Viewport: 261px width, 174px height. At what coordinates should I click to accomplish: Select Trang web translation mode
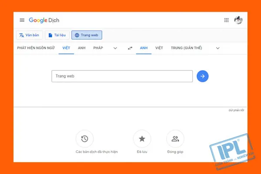87,35
